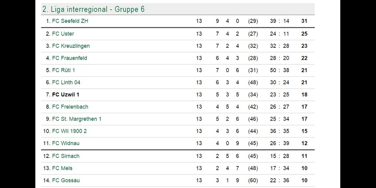The height and width of the screenshot is (188, 376).
Task: Select the FC Widnau team link
Action: pyautogui.click(x=65, y=143)
